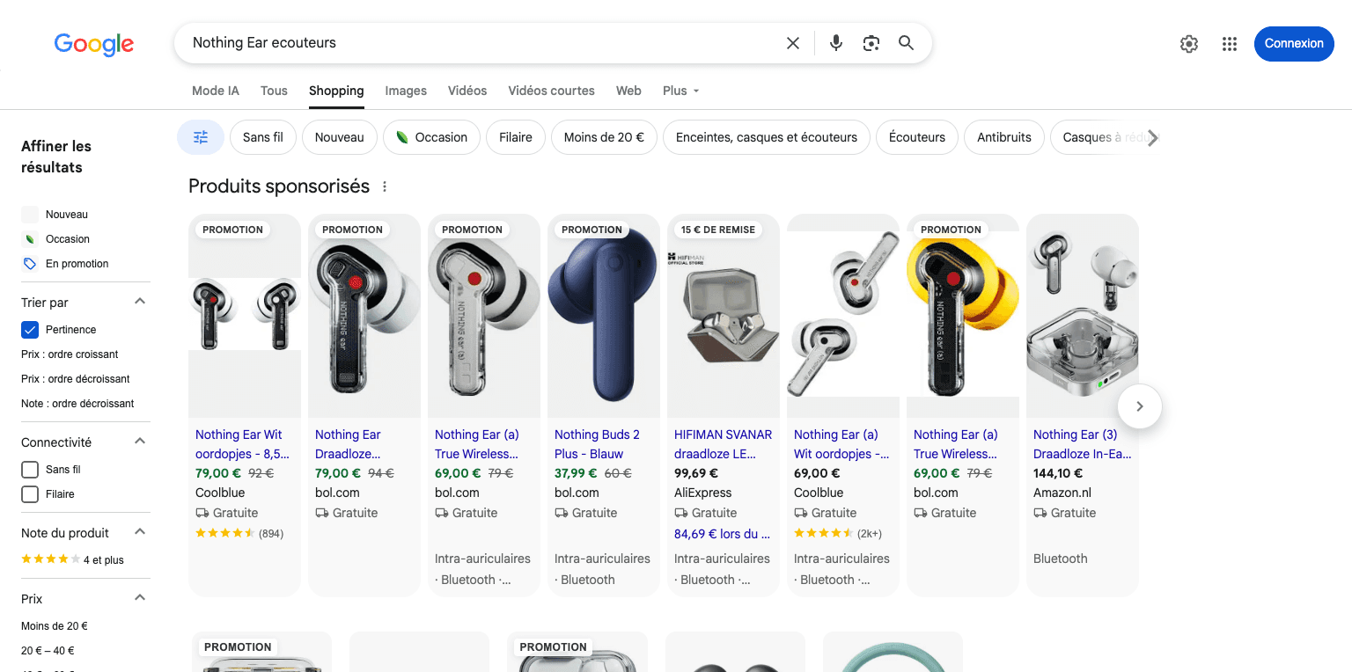Switch to Tous tab
1352x672 pixels.
coord(274,91)
